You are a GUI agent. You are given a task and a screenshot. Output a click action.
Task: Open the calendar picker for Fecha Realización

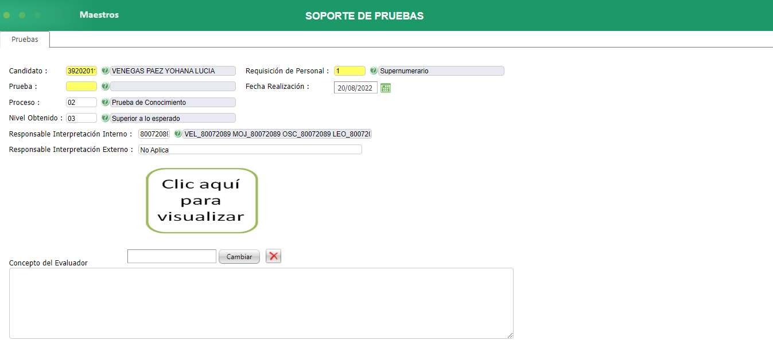pos(384,87)
